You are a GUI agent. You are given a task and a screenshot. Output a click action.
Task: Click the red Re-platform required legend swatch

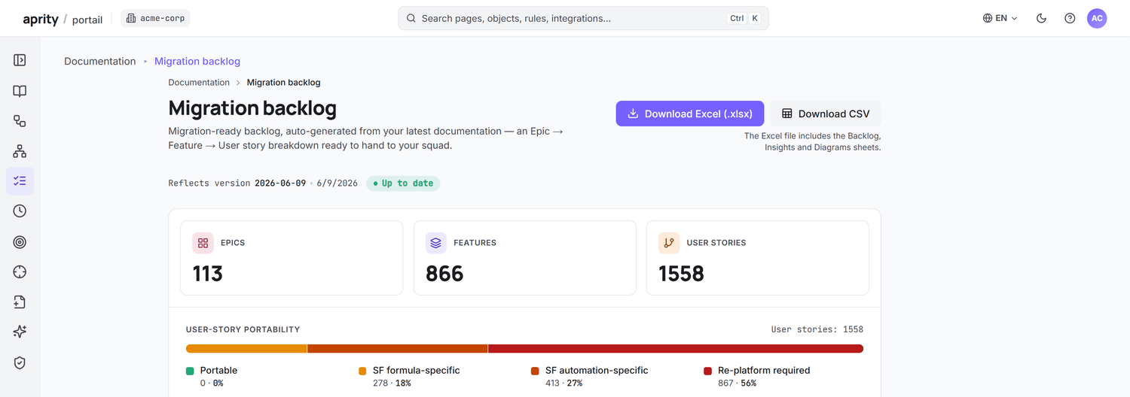pos(707,371)
